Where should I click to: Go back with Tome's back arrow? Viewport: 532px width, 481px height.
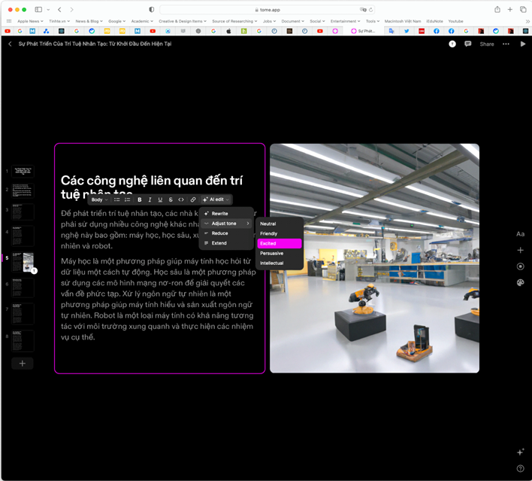[x=10, y=44]
